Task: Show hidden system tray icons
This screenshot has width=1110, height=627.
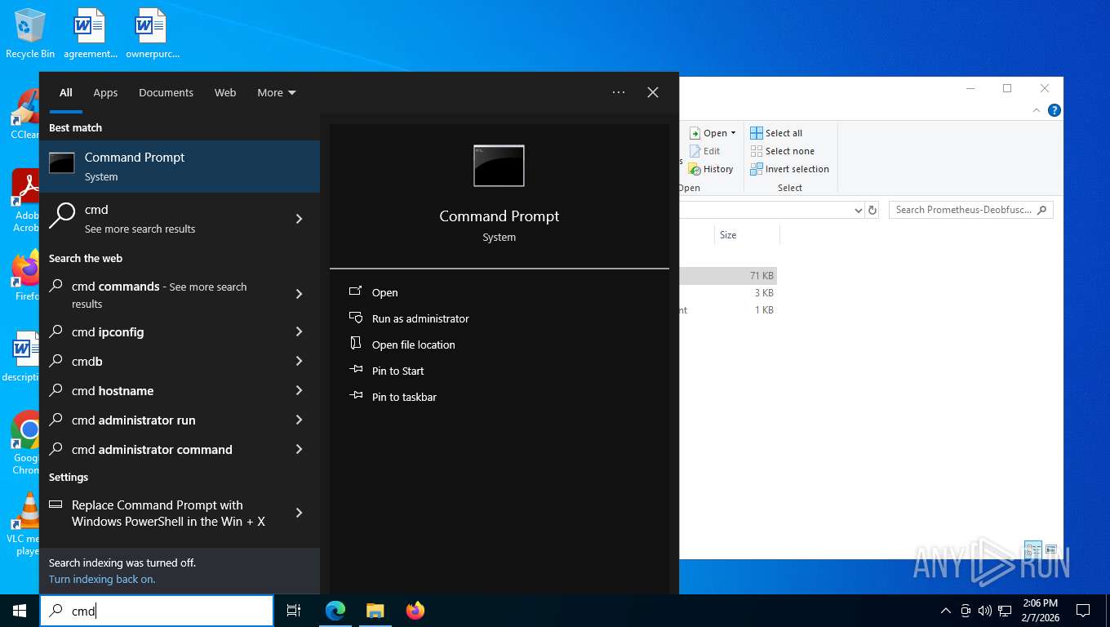Action: pyautogui.click(x=946, y=611)
